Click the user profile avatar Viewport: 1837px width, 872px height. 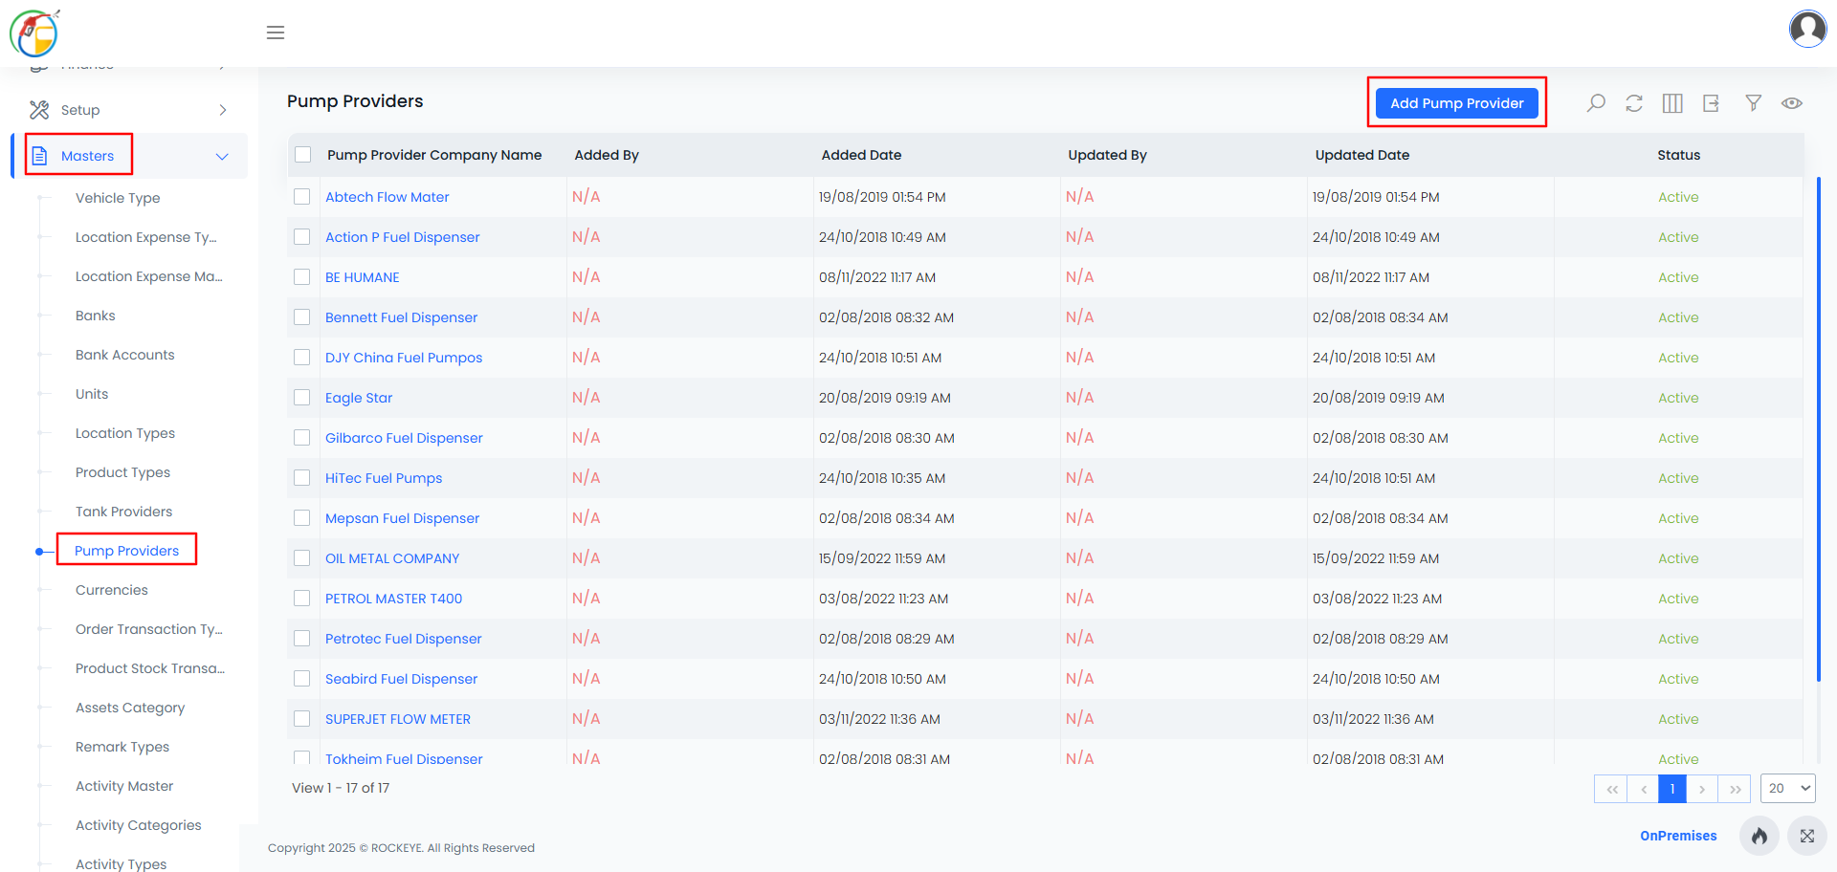coord(1807,29)
